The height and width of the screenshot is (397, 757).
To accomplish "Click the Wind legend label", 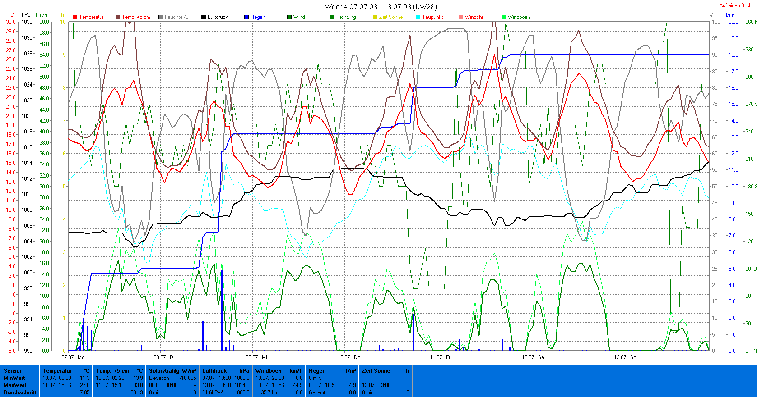I will click(x=299, y=17).
